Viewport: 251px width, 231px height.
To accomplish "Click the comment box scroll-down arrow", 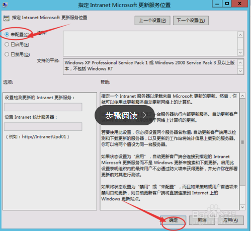I will point(240,53).
